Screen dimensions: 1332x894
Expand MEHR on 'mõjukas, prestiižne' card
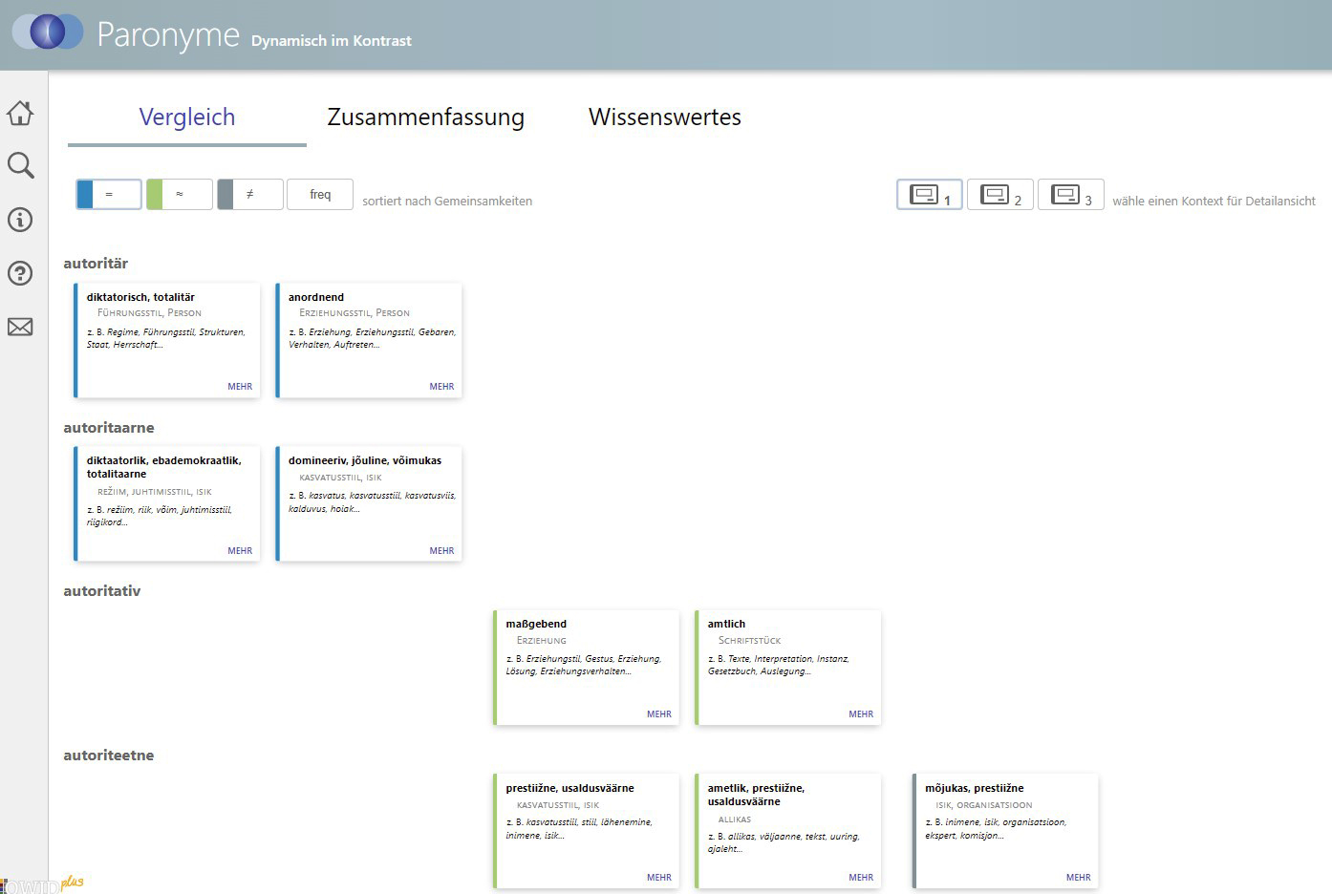1078,878
